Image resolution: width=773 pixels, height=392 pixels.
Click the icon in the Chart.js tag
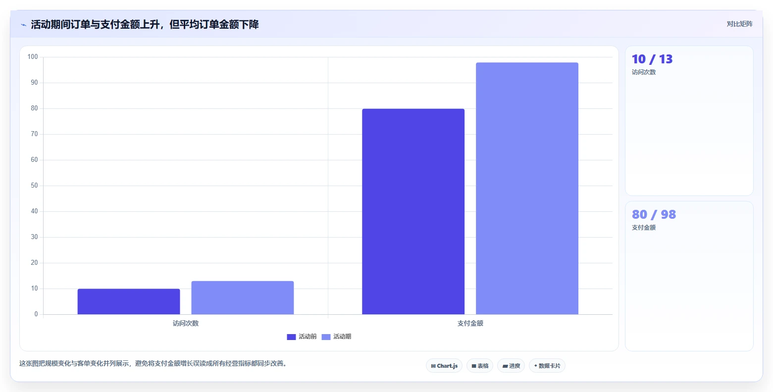(x=433, y=366)
